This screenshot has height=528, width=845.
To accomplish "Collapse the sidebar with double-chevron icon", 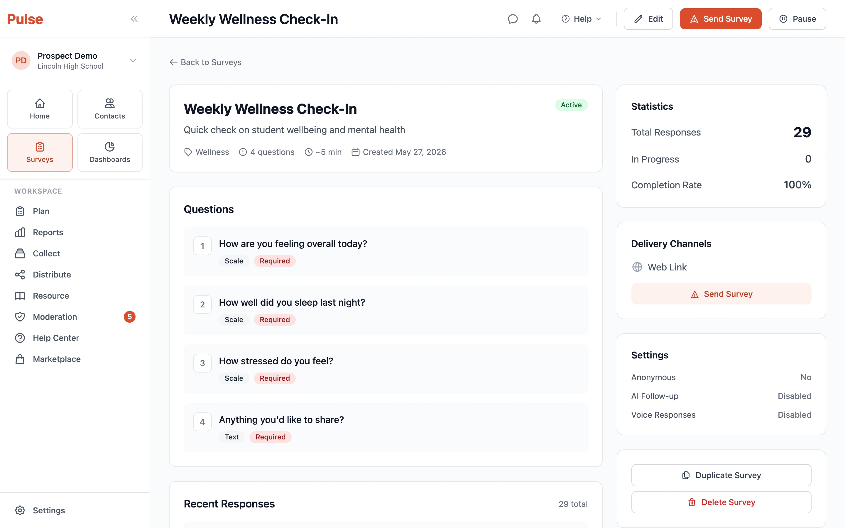I will [134, 19].
